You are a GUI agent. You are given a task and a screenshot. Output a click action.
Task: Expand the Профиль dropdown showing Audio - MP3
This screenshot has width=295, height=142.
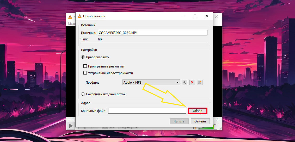coord(151,82)
